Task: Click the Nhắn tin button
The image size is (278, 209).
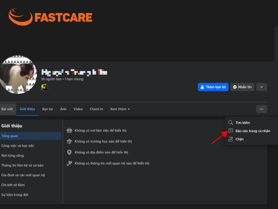Action: (x=242, y=87)
